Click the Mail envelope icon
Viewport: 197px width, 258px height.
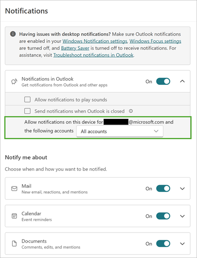tap(14, 189)
